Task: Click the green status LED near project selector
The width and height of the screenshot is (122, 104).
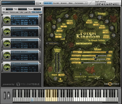Action: click(40, 3)
